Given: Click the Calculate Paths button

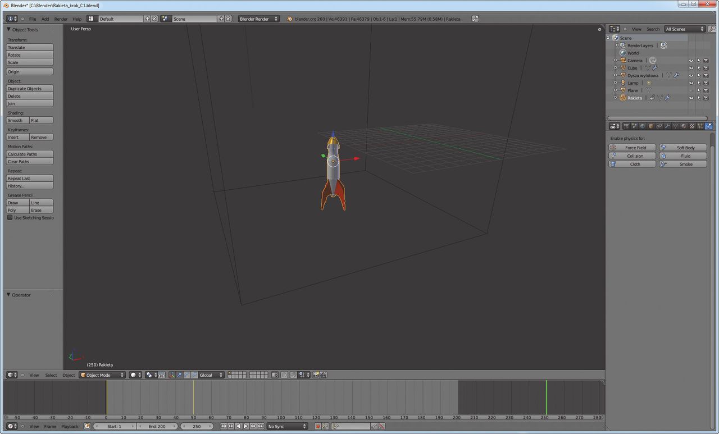Looking at the screenshot, I should 30,154.
